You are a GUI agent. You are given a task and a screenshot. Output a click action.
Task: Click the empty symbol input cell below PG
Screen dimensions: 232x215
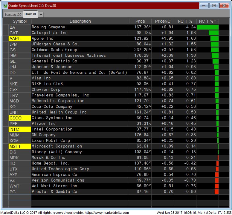pos(20,197)
